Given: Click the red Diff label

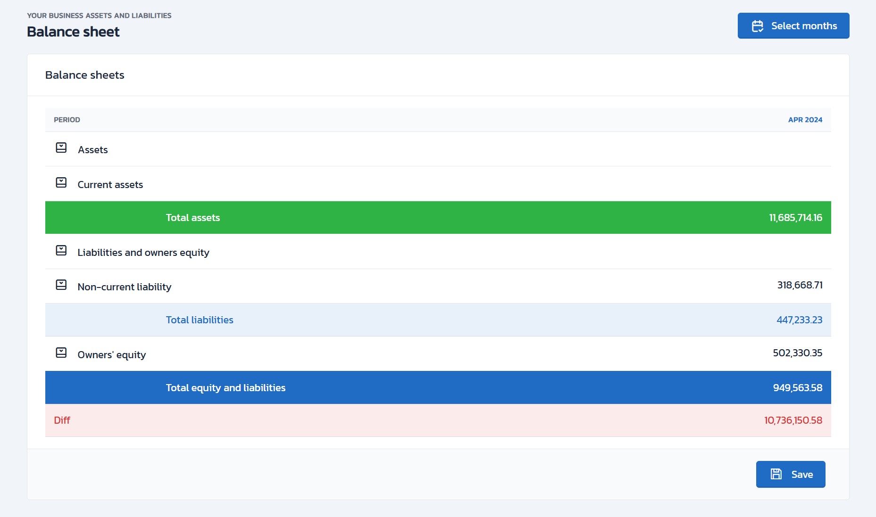Looking at the screenshot, I should (x=62, y=420).
